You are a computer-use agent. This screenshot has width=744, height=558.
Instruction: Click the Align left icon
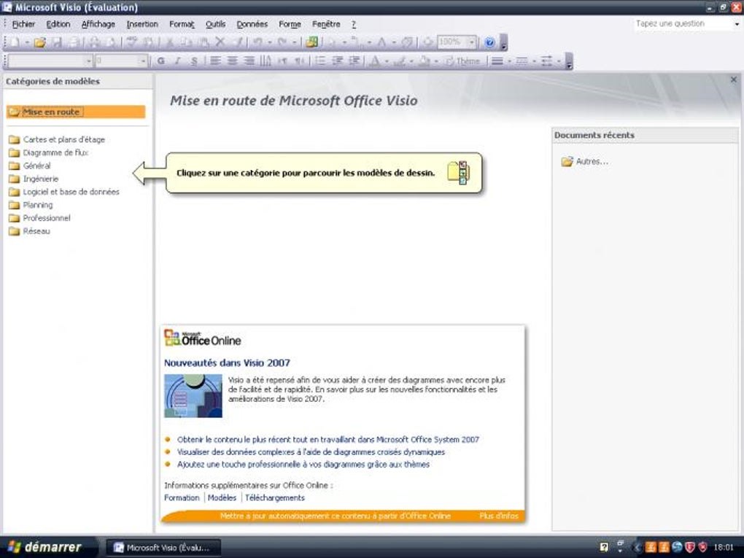(x=215, y=61)
